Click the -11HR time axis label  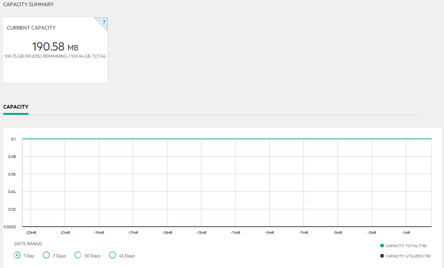click(x=235, y=233)
